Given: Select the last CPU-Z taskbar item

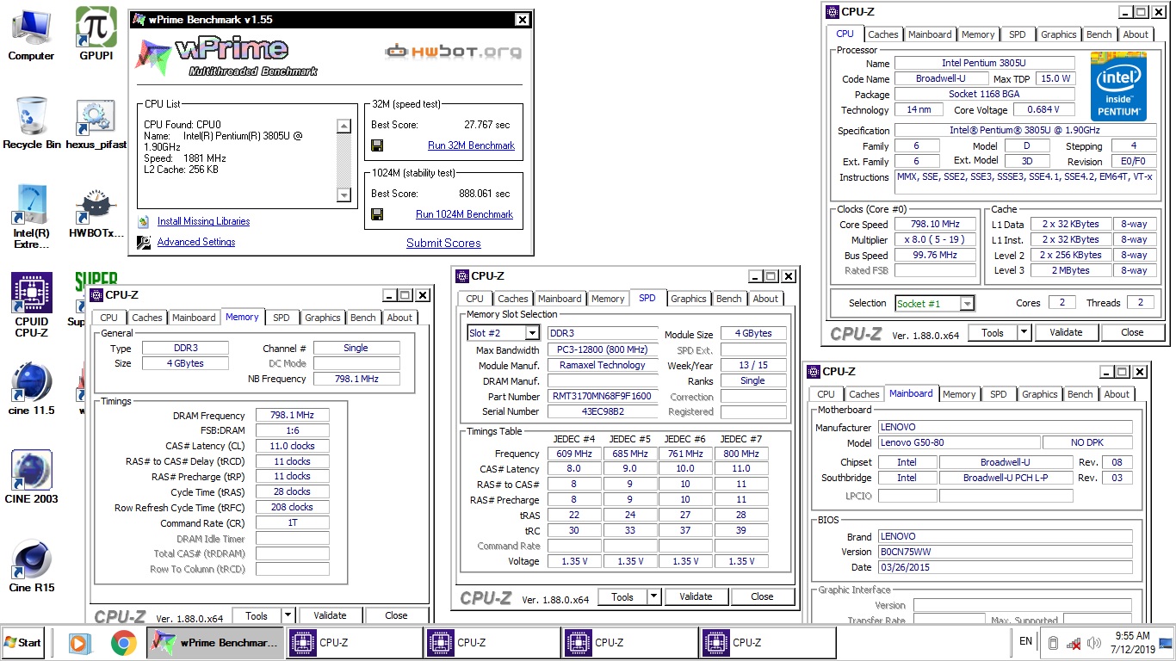Looking at the screenshot, I should pos(767,643).
